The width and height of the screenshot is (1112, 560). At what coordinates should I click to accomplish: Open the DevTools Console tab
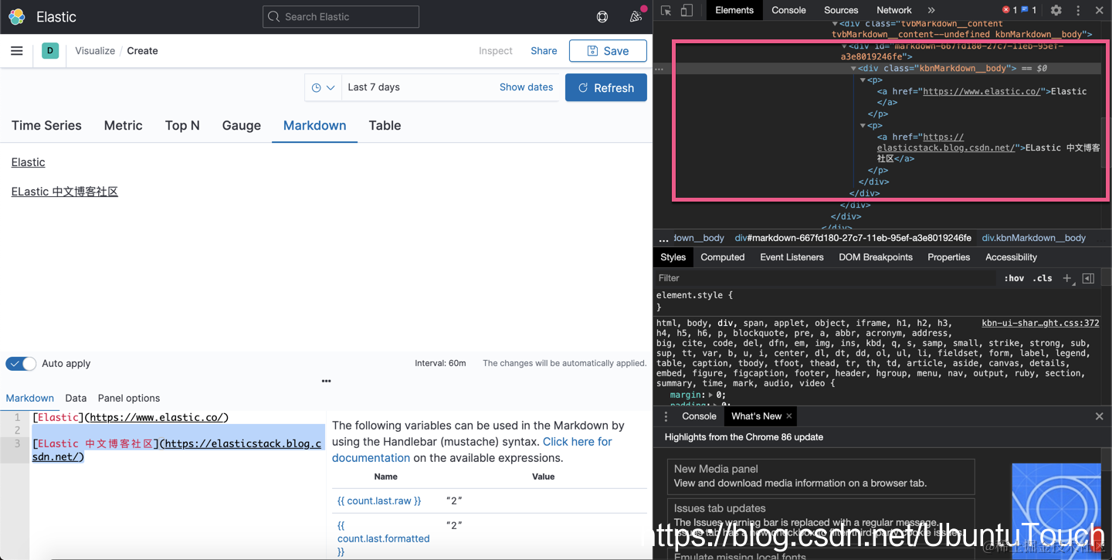(x=788, y=10)
